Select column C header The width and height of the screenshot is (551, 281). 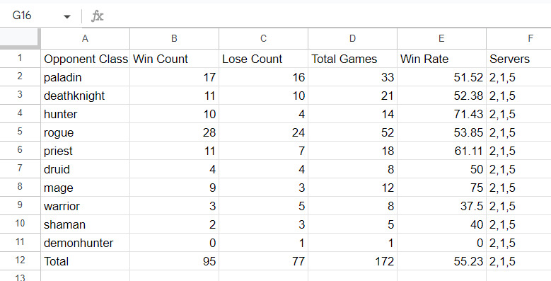pos(263,38)
